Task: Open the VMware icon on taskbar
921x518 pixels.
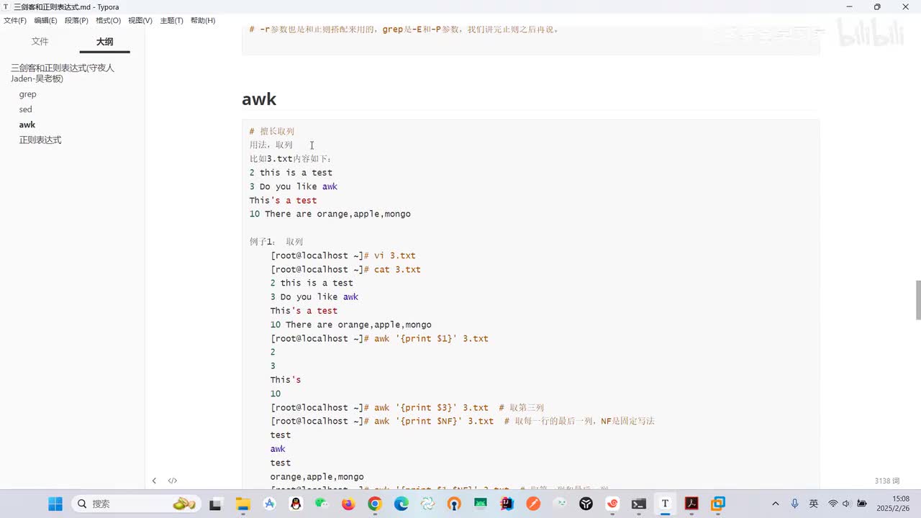Action: [x=717, y=504]
